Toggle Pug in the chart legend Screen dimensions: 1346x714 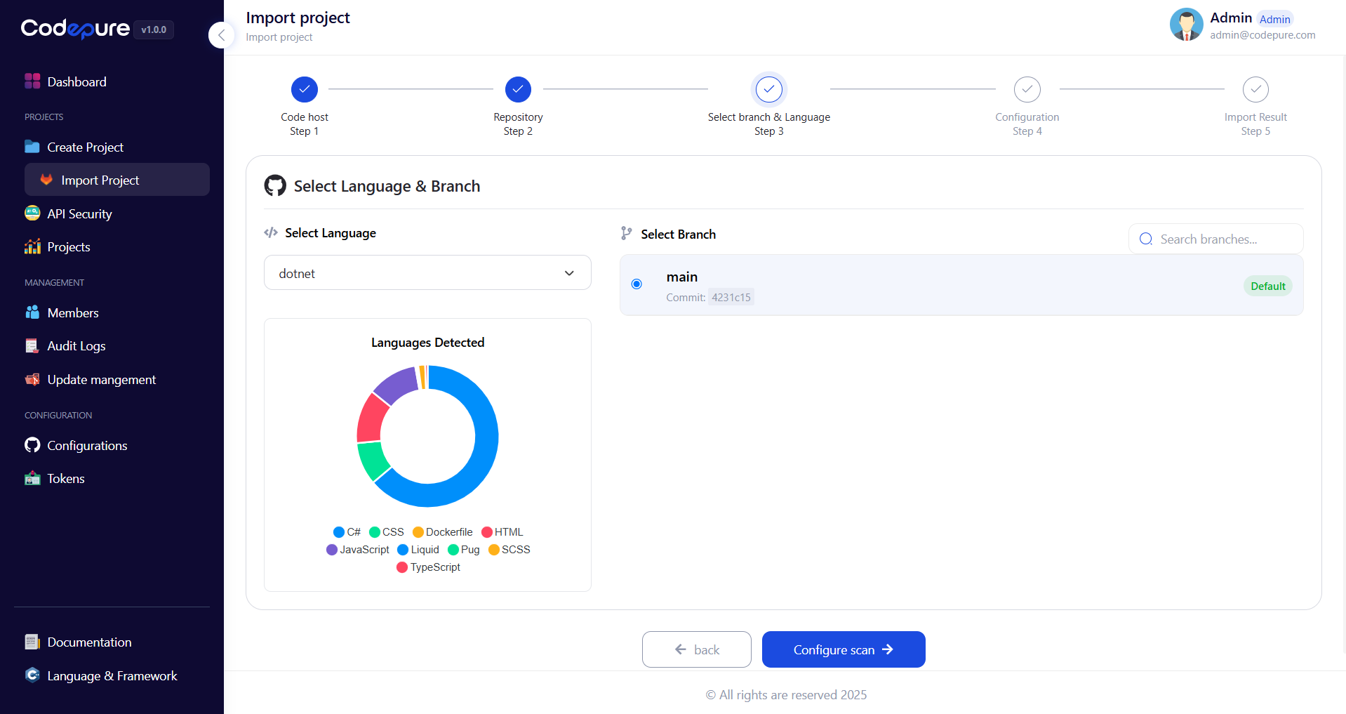pos(464,550)
